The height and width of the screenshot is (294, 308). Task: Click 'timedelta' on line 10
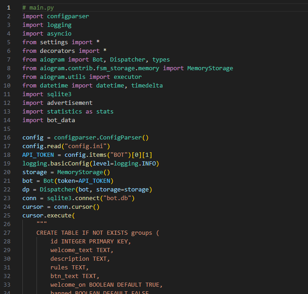click(147, 85)
